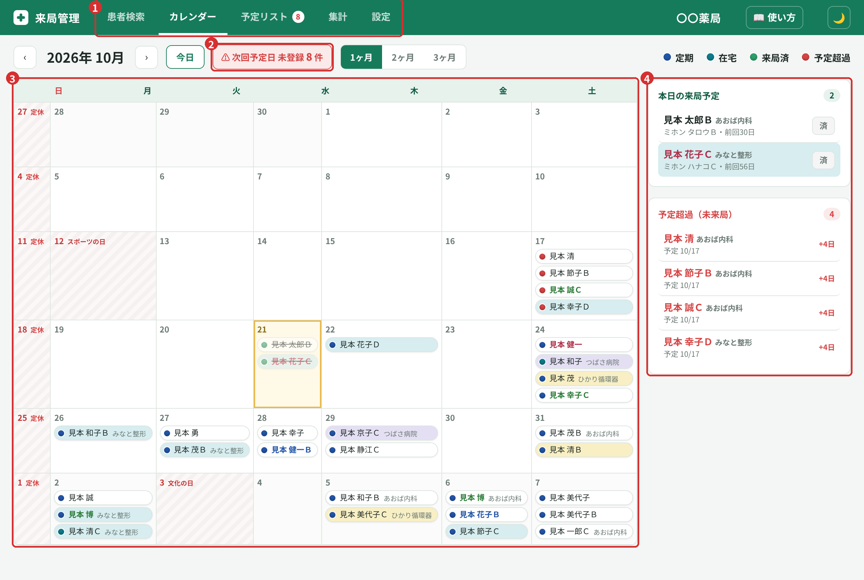The width and height of the screenshot is (864, 580).
Task: Open overdue entry 見本 節子B in side panel
Action: (x=749, y=279)
